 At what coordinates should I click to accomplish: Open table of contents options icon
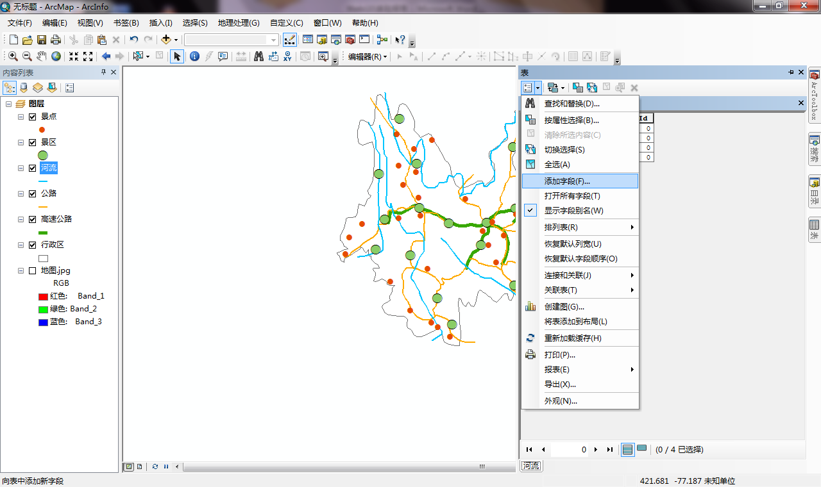click(69, 88)
